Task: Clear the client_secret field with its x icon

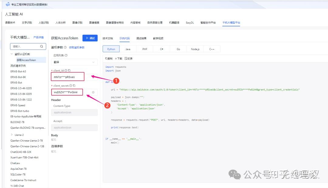Action: (93, 92)
